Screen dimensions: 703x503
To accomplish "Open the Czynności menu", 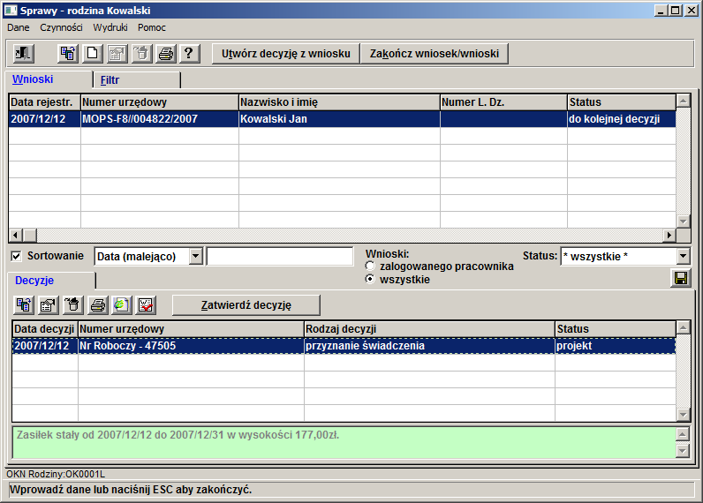I will pyautogui.click(x=61, y=27).
